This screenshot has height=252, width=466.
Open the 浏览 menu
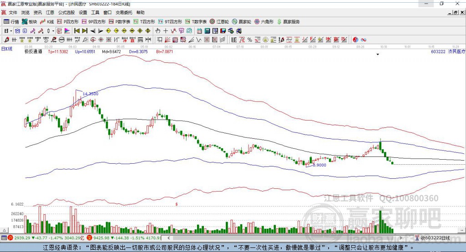(25, 12)
